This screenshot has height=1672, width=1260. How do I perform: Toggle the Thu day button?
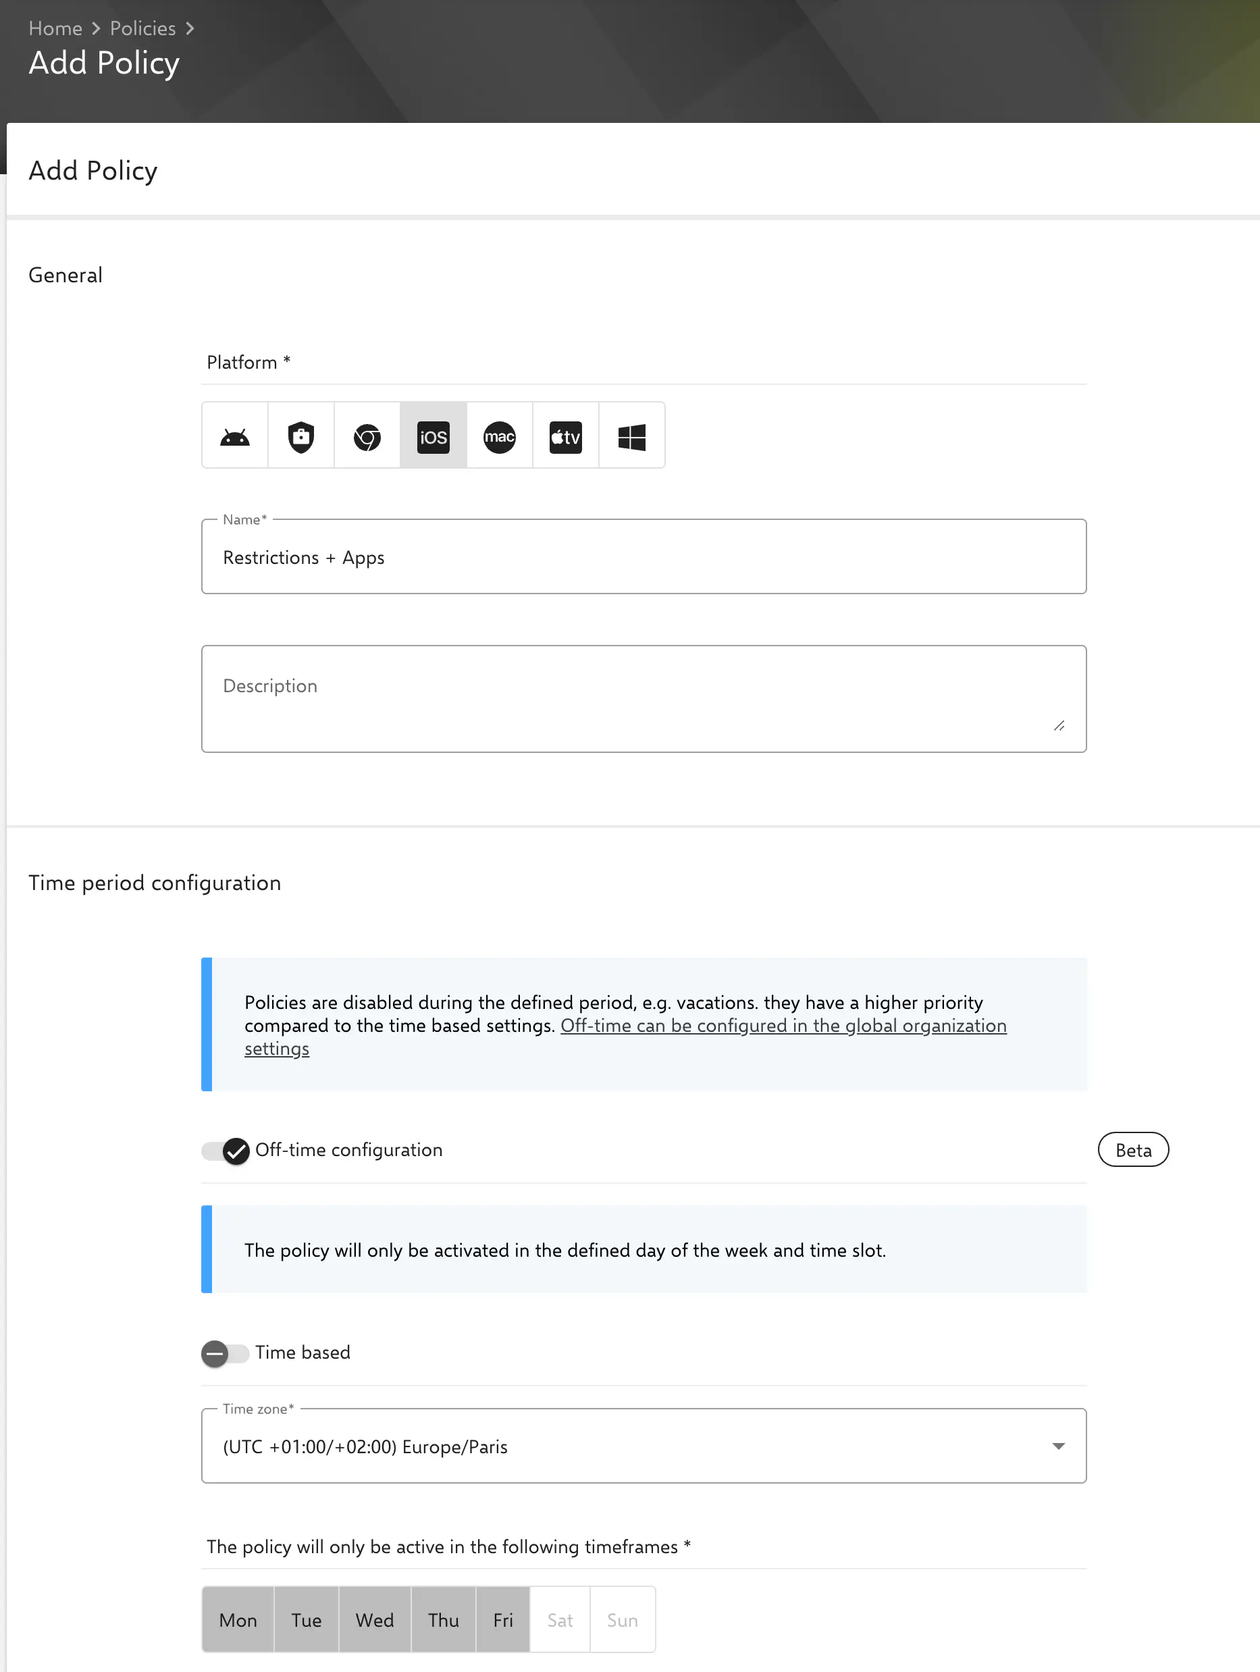(444, 1620)
